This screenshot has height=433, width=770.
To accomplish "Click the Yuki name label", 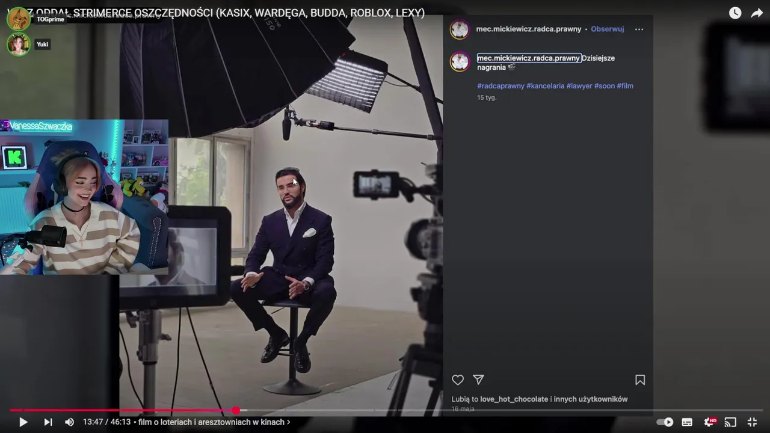I will pos(42,45).
